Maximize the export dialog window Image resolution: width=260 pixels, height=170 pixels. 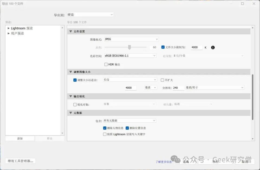(242, 4)
